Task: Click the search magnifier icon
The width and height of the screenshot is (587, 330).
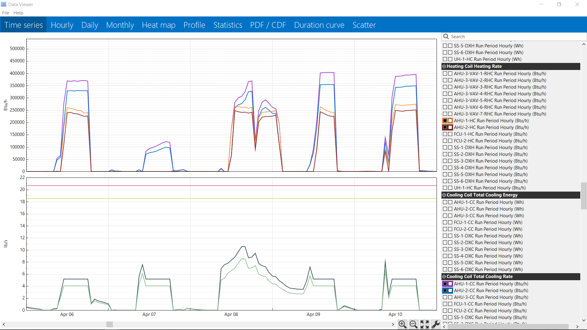Action: pos(446,36)
